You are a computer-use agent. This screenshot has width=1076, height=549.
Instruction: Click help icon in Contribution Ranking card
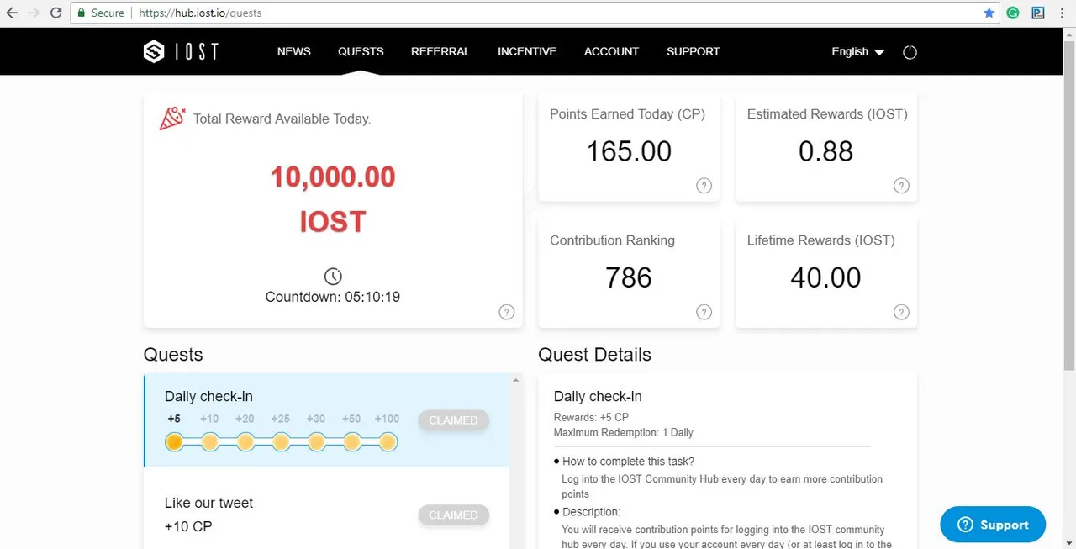point(704,312)
